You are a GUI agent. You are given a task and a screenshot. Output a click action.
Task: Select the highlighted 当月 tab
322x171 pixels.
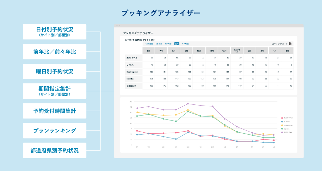(x=177, y=44)
